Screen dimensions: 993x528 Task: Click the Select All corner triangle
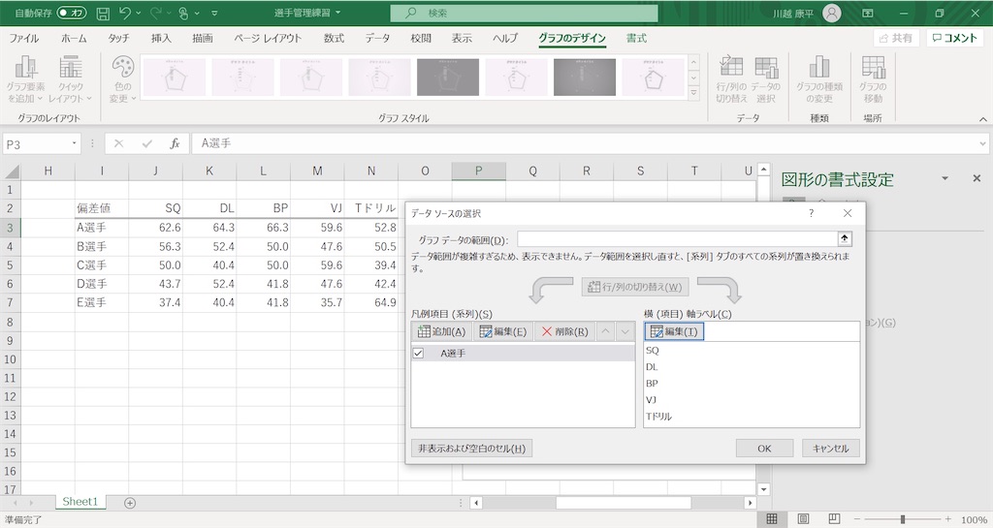tap(12, 171)
